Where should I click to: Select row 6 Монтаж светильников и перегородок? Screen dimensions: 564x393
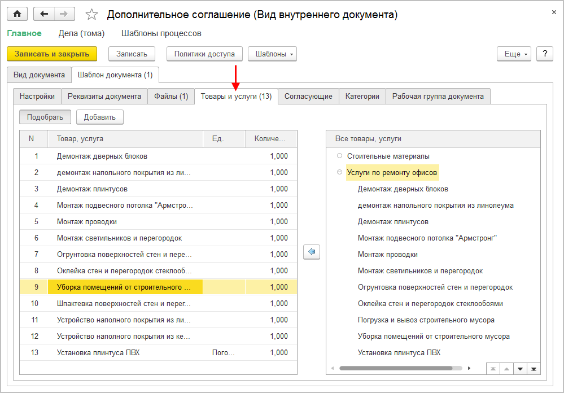click(158, 238)
